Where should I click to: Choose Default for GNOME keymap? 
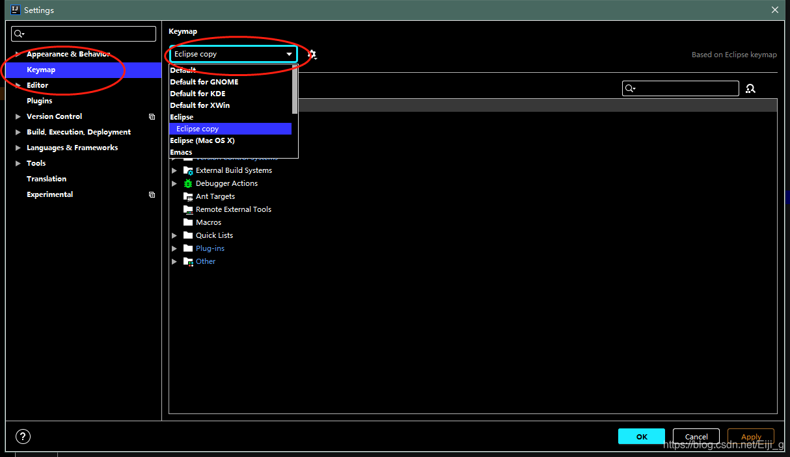pos(230,82)
